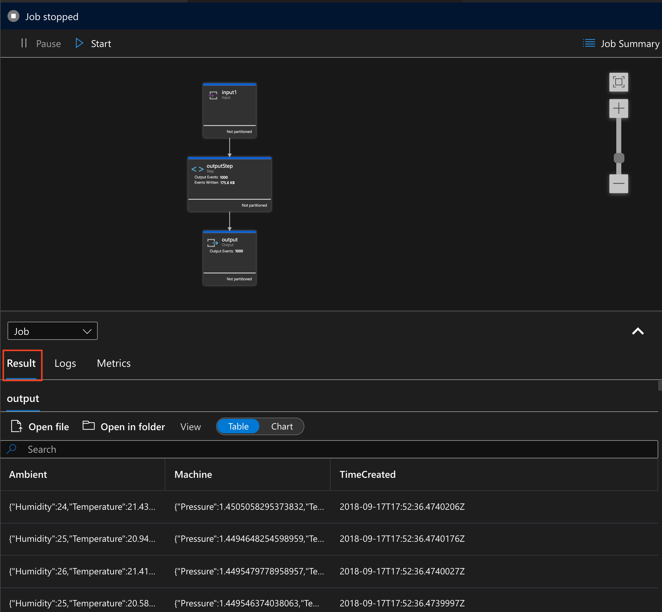
Task: Collapse the bottom results panel
Action: click(x=638, y=330)
